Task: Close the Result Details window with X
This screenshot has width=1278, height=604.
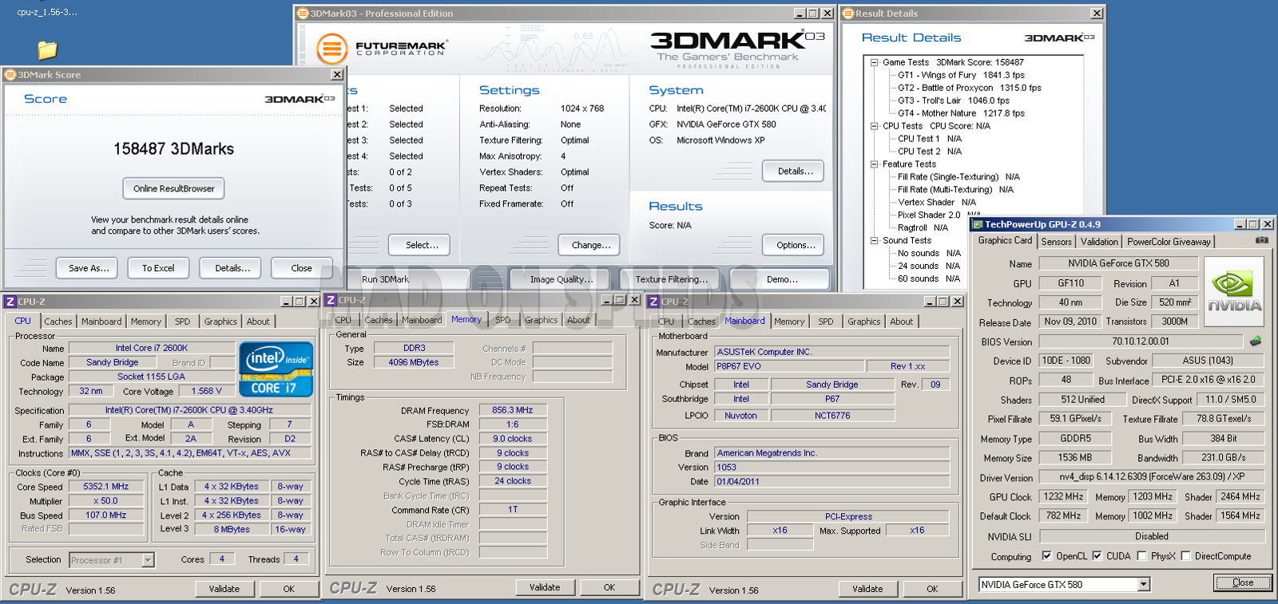Action: pos(1097,14)
